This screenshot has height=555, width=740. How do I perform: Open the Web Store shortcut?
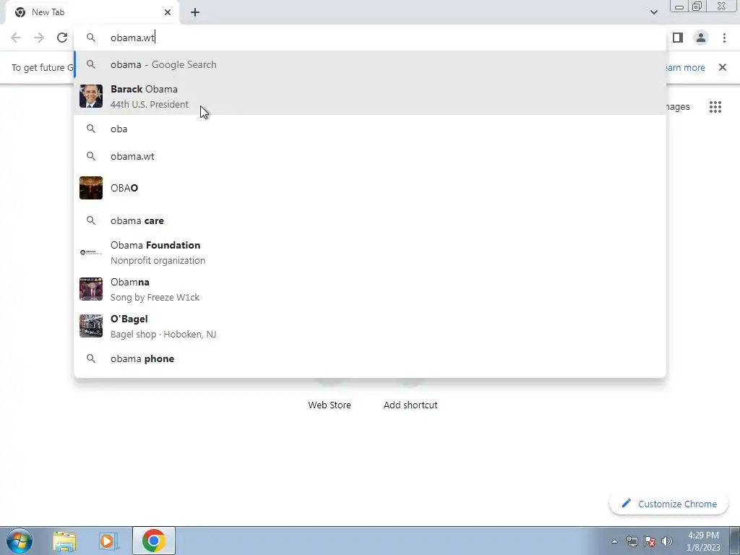point(330,405)
